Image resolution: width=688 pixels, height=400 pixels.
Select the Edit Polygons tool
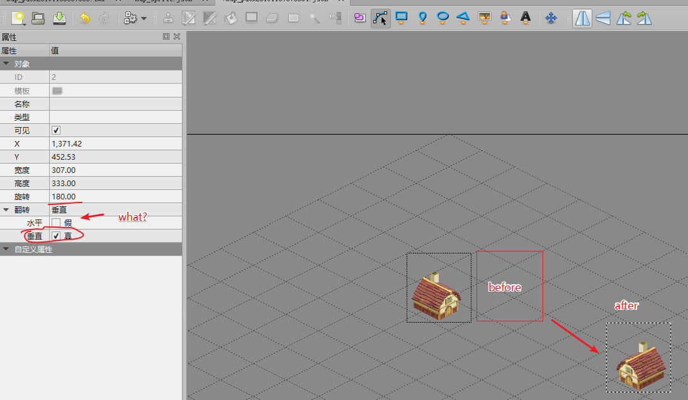(380, 18)
